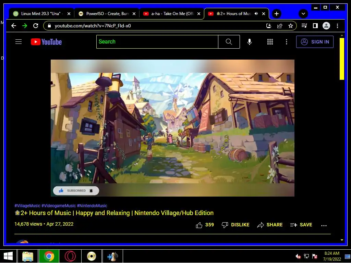Click the SIGN IN button
The image size is (351, 263).
point(315,41)
